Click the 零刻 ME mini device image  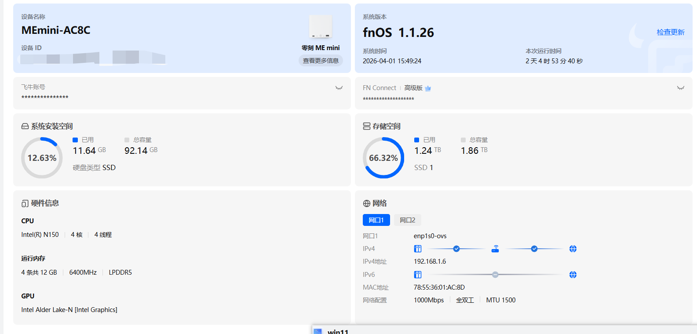(x=321, y=26)
